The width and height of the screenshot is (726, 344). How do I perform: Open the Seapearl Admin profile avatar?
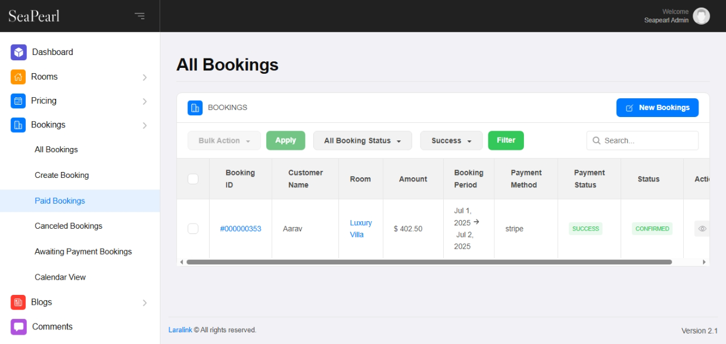click(701, 16)
